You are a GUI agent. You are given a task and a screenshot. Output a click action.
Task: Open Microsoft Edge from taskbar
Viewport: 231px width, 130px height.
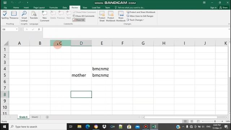(x=88, y=127)
